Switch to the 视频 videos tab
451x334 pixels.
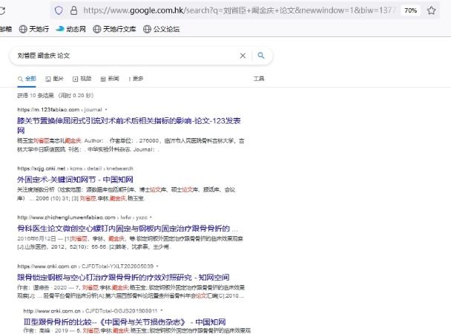[82, 78]
